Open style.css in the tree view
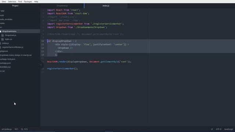The height and width of the screenshot is (132, 235). click(x=8, y=39)
